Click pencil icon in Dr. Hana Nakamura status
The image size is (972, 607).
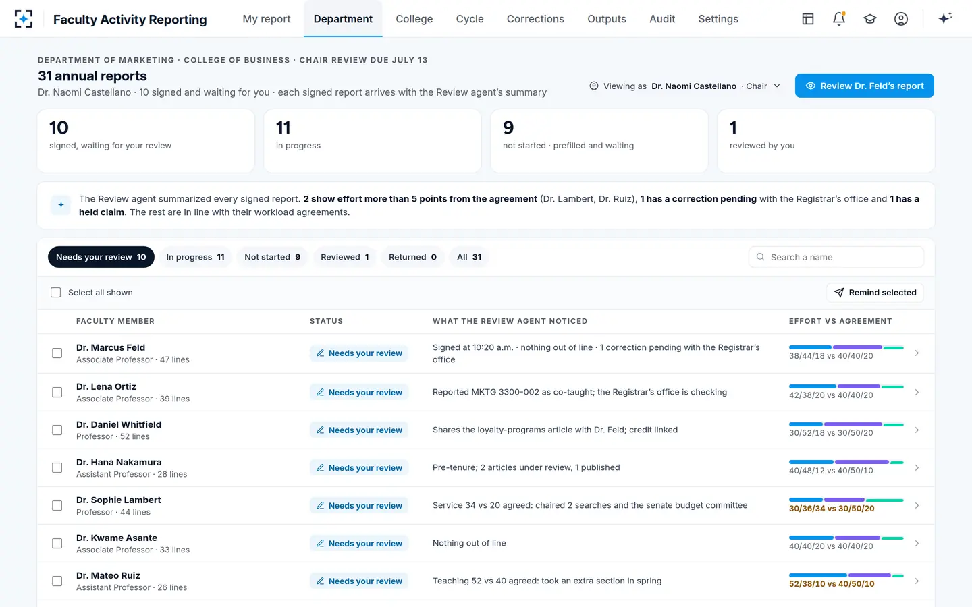click(321, 468)
